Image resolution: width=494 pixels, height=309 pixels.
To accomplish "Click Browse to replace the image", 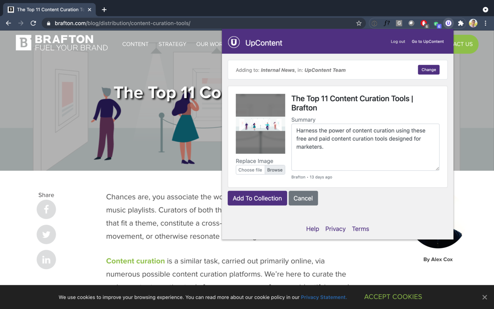I will (275, 170).
